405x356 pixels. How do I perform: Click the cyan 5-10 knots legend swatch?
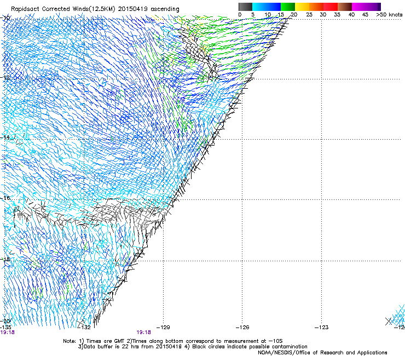click(x=259, y=7)
